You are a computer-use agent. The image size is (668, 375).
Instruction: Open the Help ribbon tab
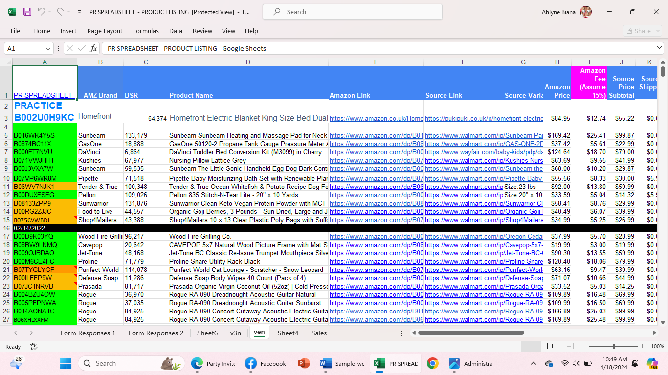point(251,31)
